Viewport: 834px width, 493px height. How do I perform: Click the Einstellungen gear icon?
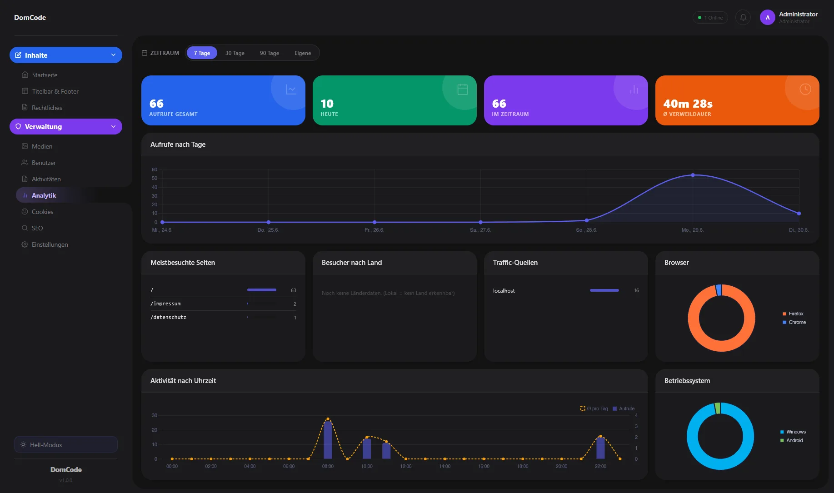click(25, 244)
